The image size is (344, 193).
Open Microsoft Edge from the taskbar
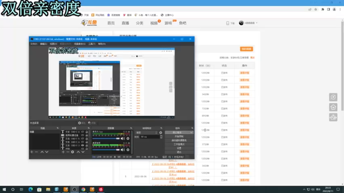(31, 190)
